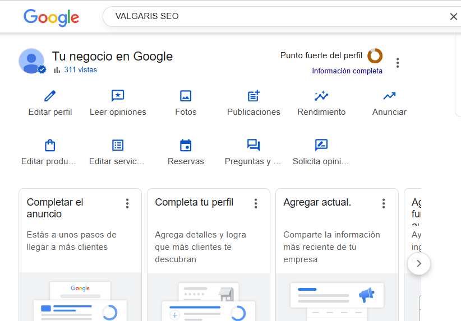Click the Completar el anuncio card illustration
The height and width of the screenshot is (321, 461).
80,297
